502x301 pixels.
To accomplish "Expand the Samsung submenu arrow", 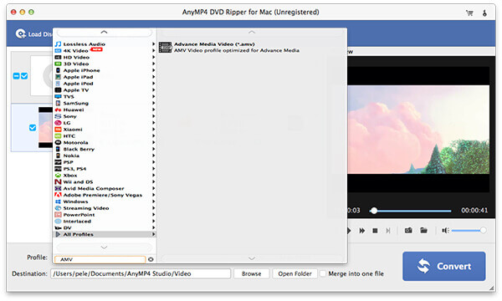I will 153,104.
